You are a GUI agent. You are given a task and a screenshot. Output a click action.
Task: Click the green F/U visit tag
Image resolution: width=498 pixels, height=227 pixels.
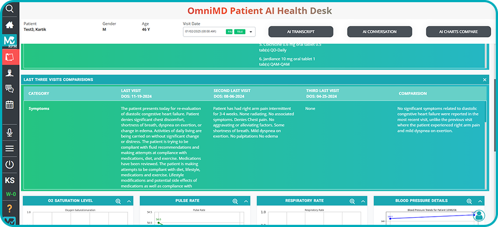[x=229, y=32]
